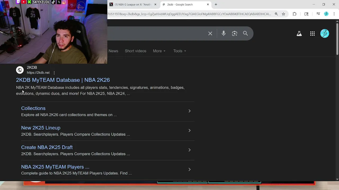Close the NBA G League X tab

point(155,4)
